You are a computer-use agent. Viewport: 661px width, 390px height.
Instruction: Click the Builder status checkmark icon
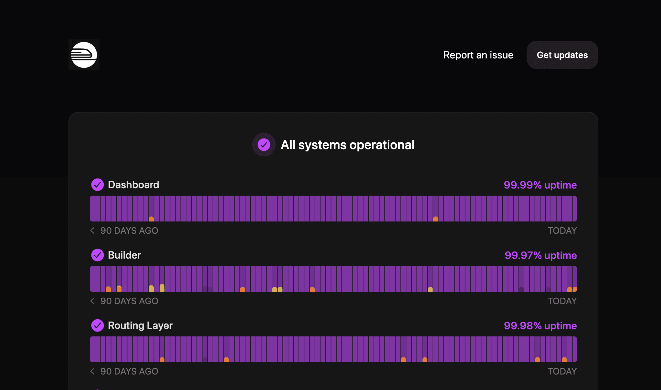tap(98, 255)
